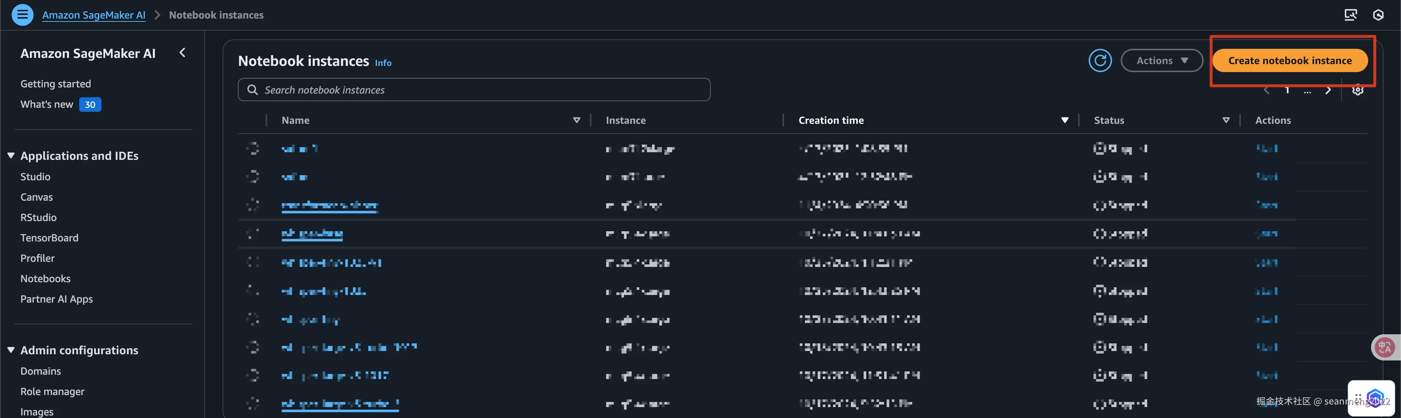Collapse Applications and IDEs section
The image size is (1401, 418).
(x=11, y=156)
